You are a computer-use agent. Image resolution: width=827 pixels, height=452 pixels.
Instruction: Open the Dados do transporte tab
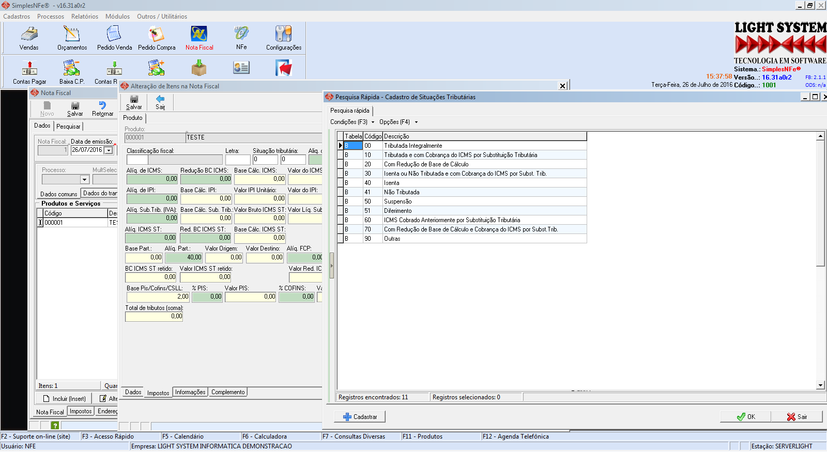[100, 193]
